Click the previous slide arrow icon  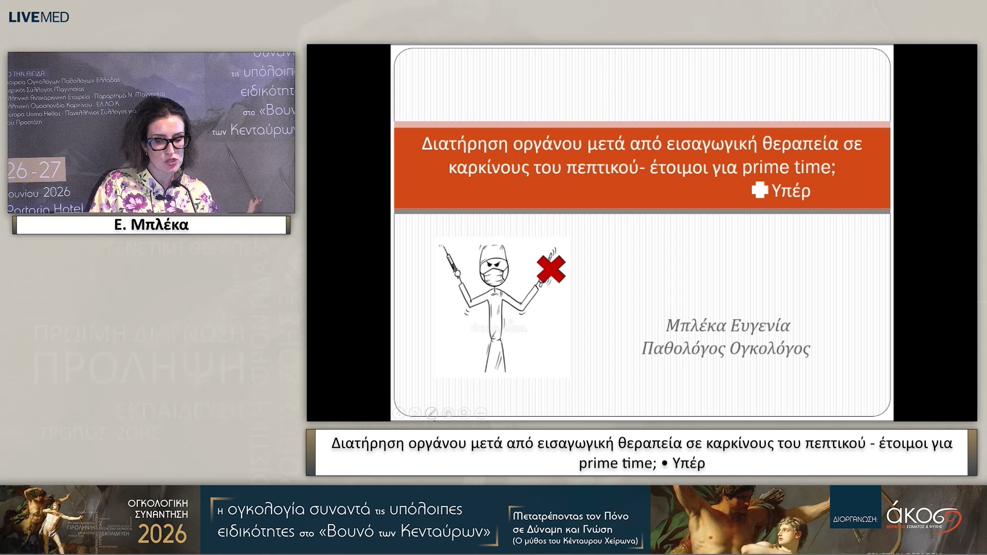point(399,413)
